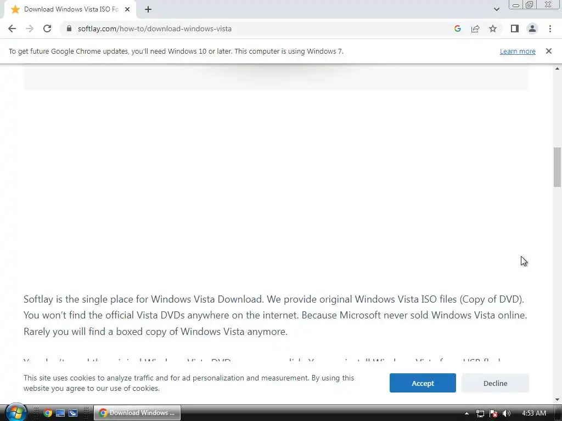
Task: Click the page vertical scrollbar thumb
Action: click(x=557, y=167)
